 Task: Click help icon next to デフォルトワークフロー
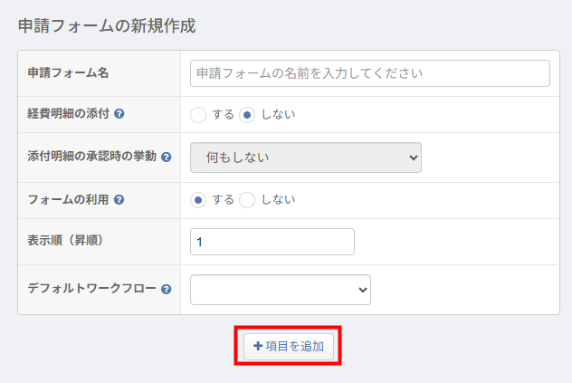[x=167, y=290]
